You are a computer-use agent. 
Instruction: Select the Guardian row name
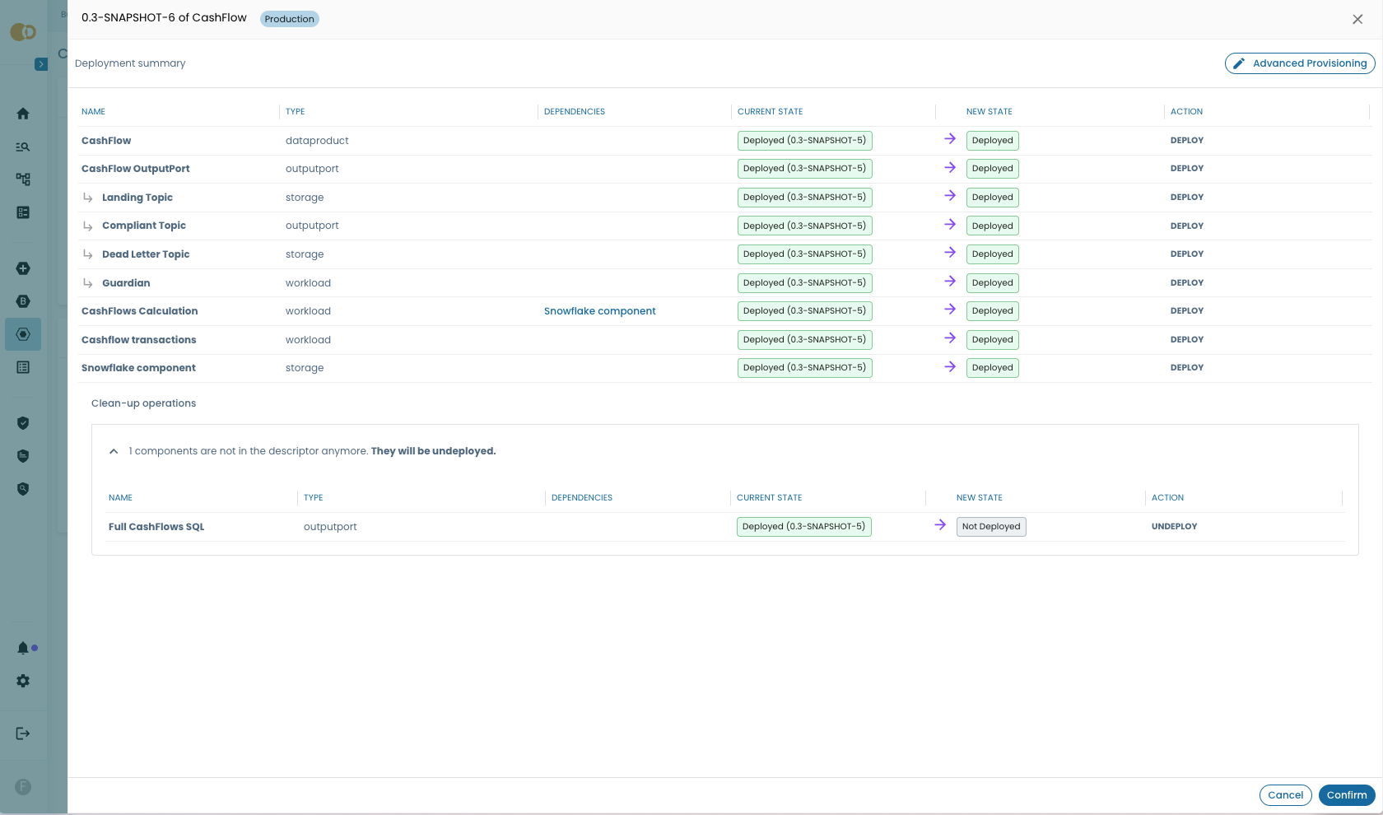point(126,283)
